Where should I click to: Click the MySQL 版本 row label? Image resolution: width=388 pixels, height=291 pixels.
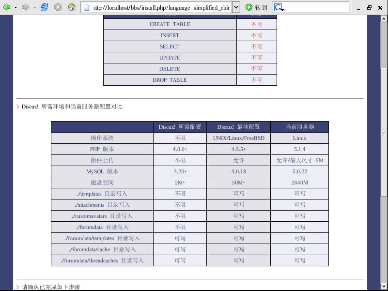click(x=102, y=171)
